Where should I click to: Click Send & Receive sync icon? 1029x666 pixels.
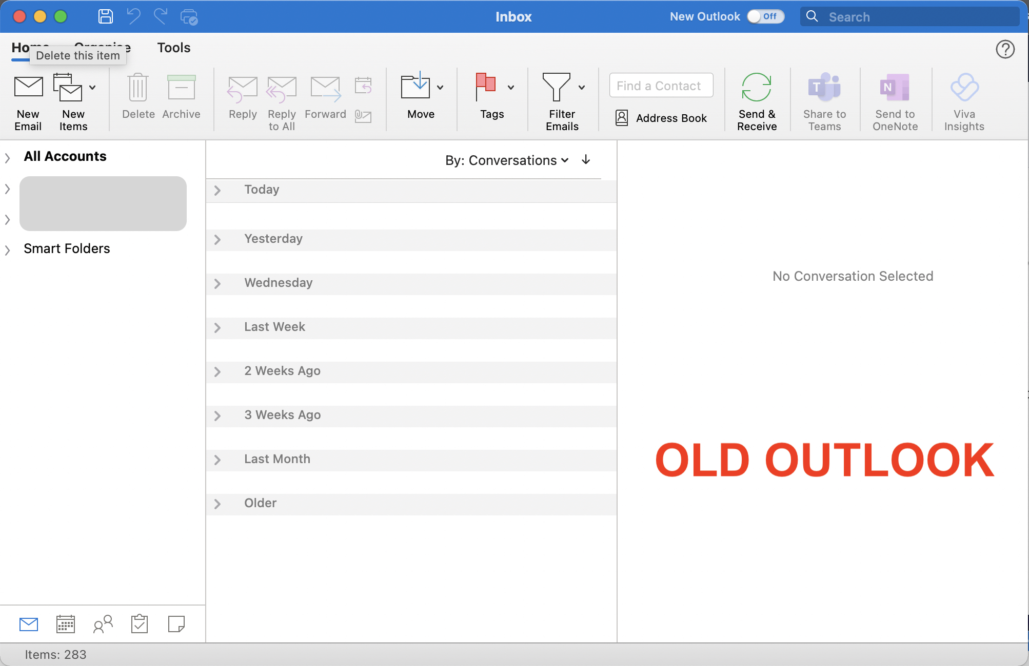pyautogui.click(x=756, y=88)
